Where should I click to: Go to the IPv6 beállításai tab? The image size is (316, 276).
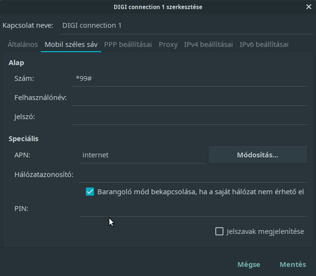tap(264, 45)
